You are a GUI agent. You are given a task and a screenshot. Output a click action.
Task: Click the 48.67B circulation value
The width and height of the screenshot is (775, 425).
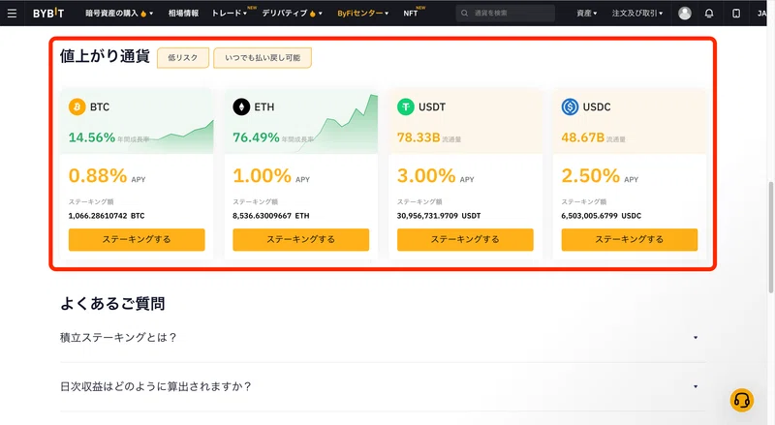pyautogui.click(x=583, y=137)
